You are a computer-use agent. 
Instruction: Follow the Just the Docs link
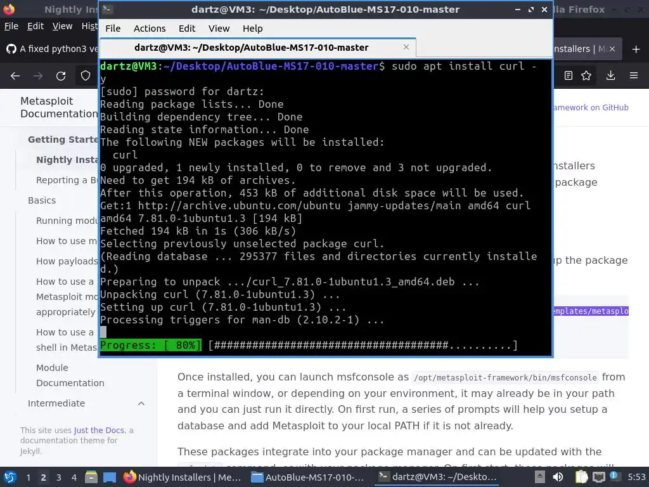point(99,431)
